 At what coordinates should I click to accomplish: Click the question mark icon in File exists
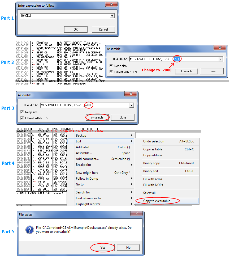tap(29, 230)
